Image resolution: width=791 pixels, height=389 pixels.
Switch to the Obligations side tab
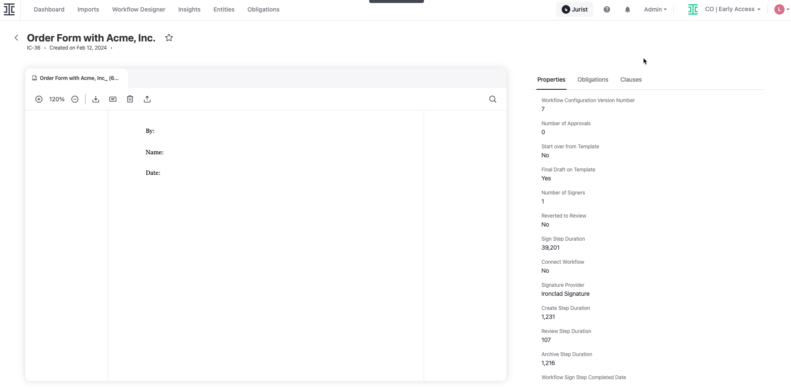(593, 80)
